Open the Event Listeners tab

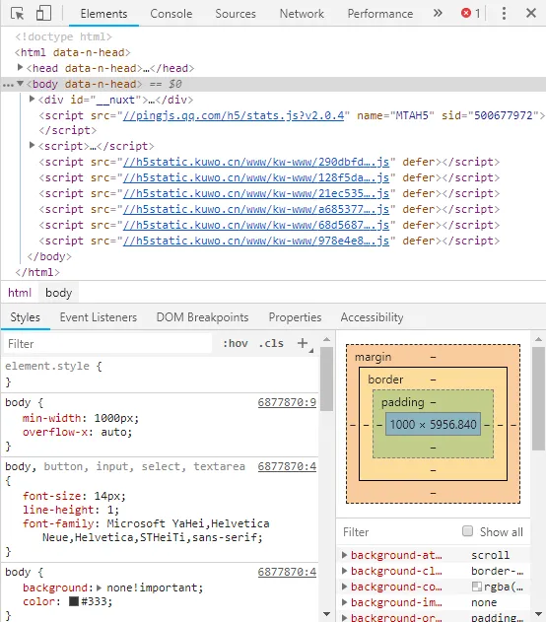[x=99, y=317]
